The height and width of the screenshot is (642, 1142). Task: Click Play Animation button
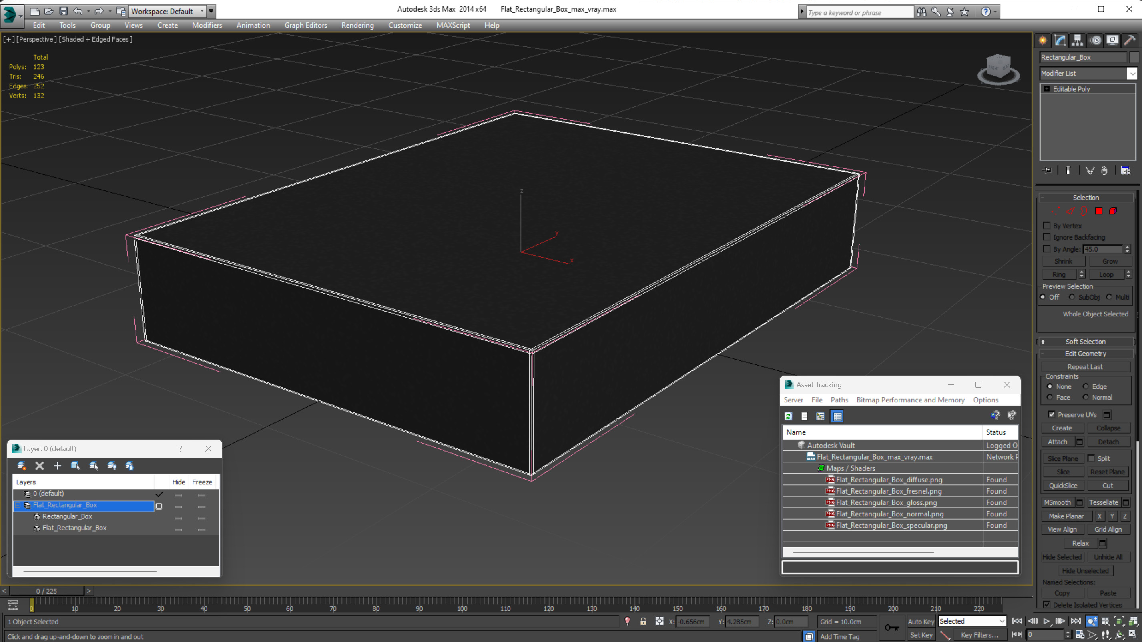[1046, 621]
